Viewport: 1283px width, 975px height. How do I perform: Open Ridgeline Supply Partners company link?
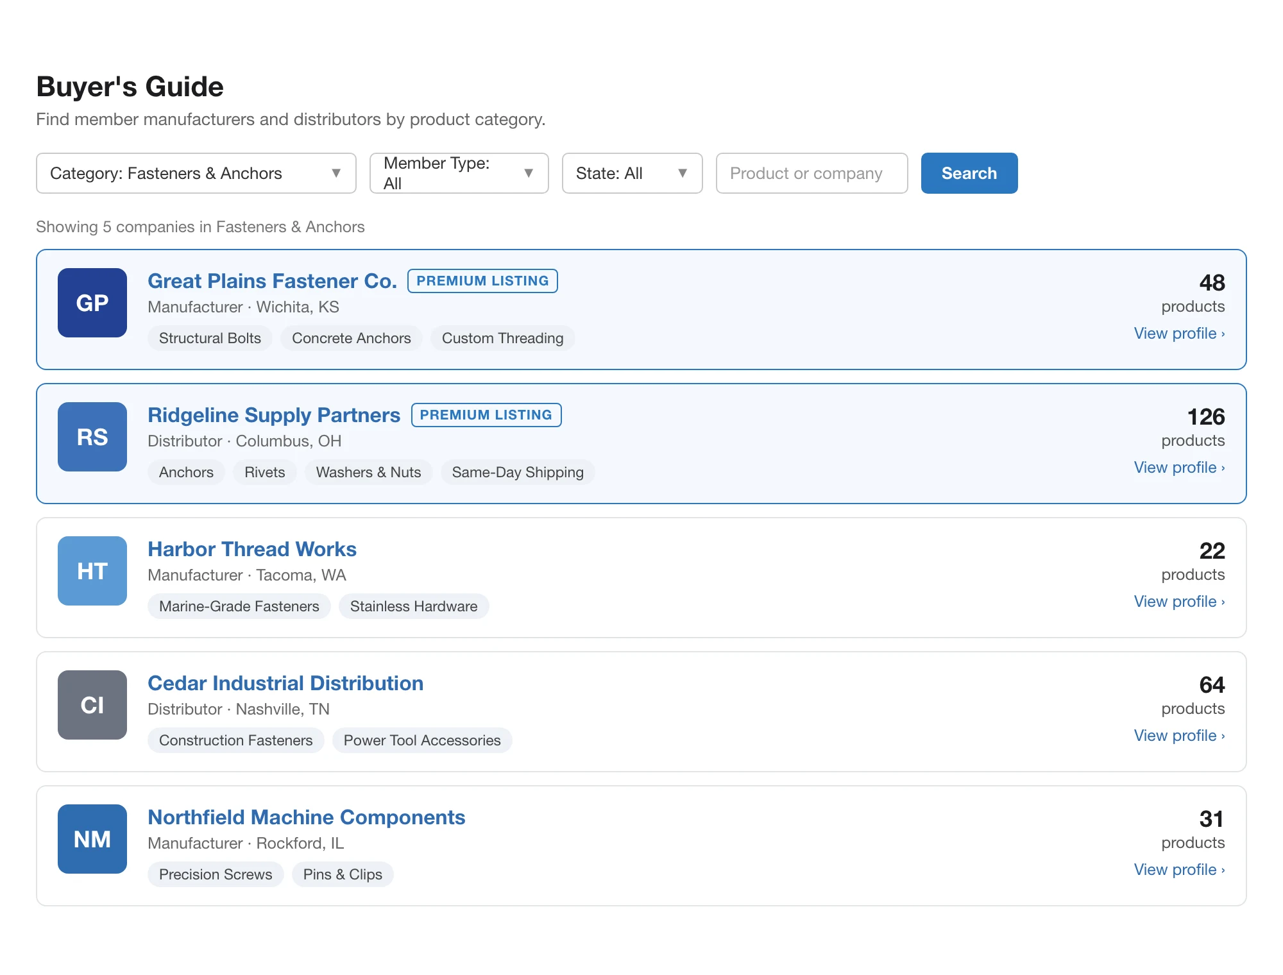pyautogui.click(x=274, y=415)
